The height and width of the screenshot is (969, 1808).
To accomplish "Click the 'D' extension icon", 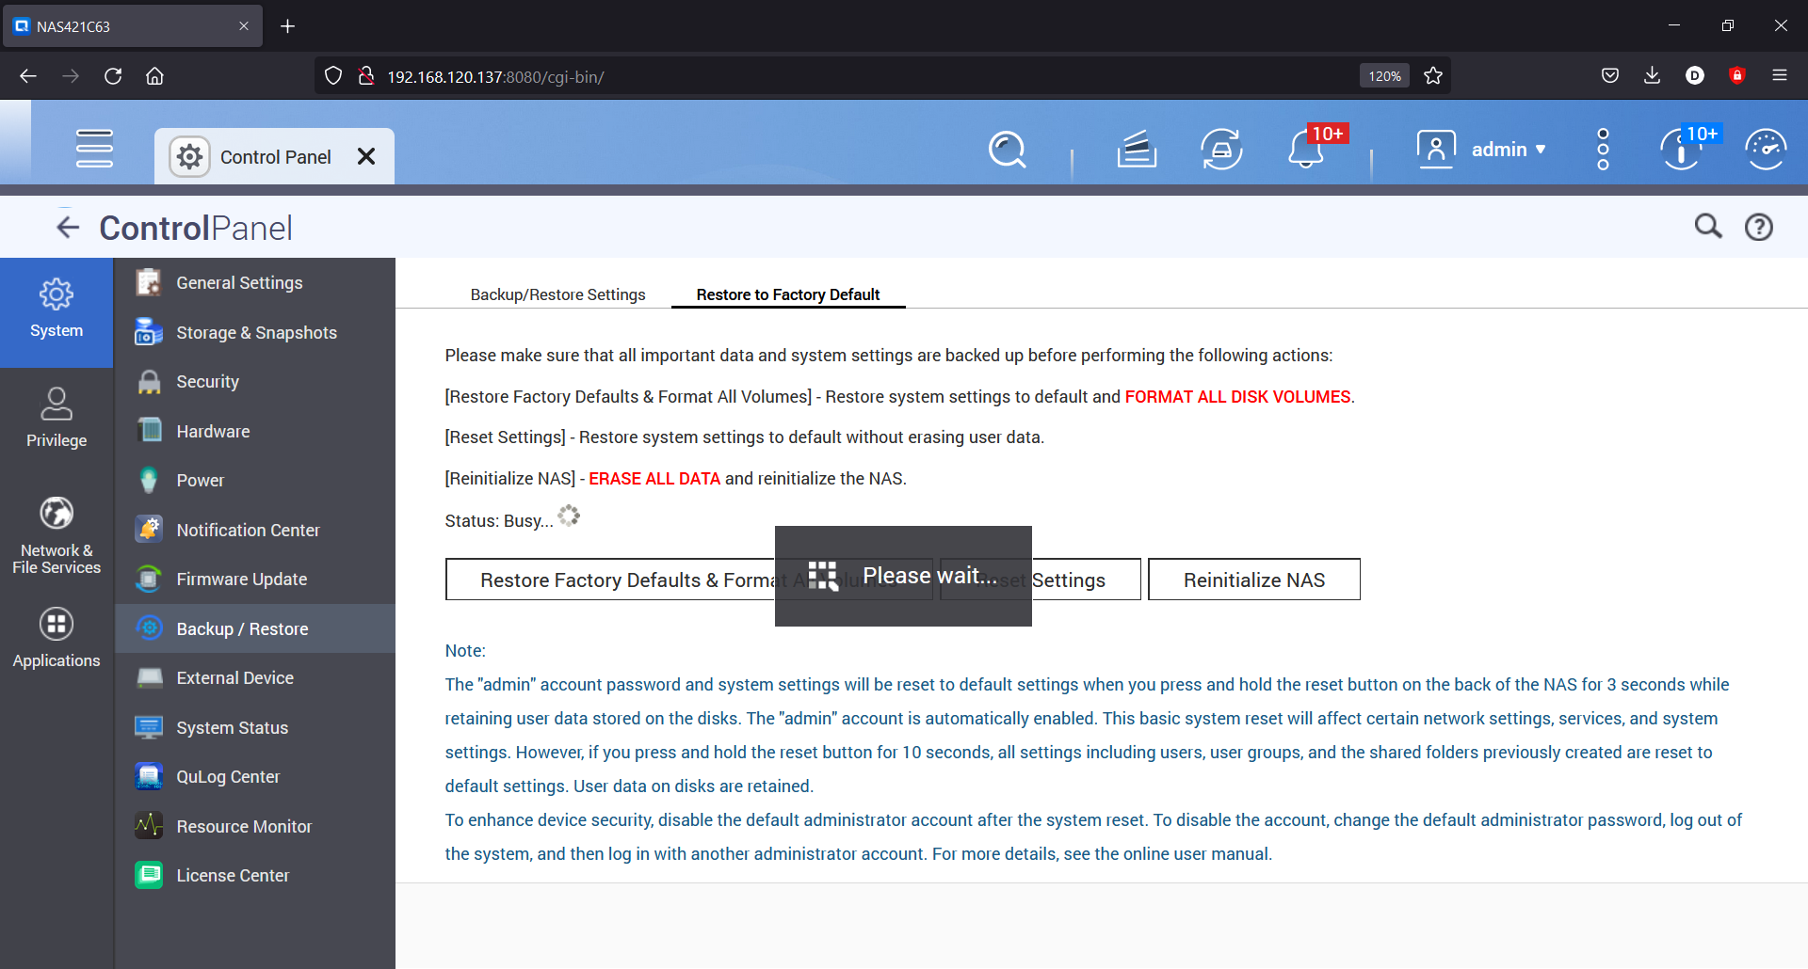I will pyautogui.click(x=1695, y=76).
